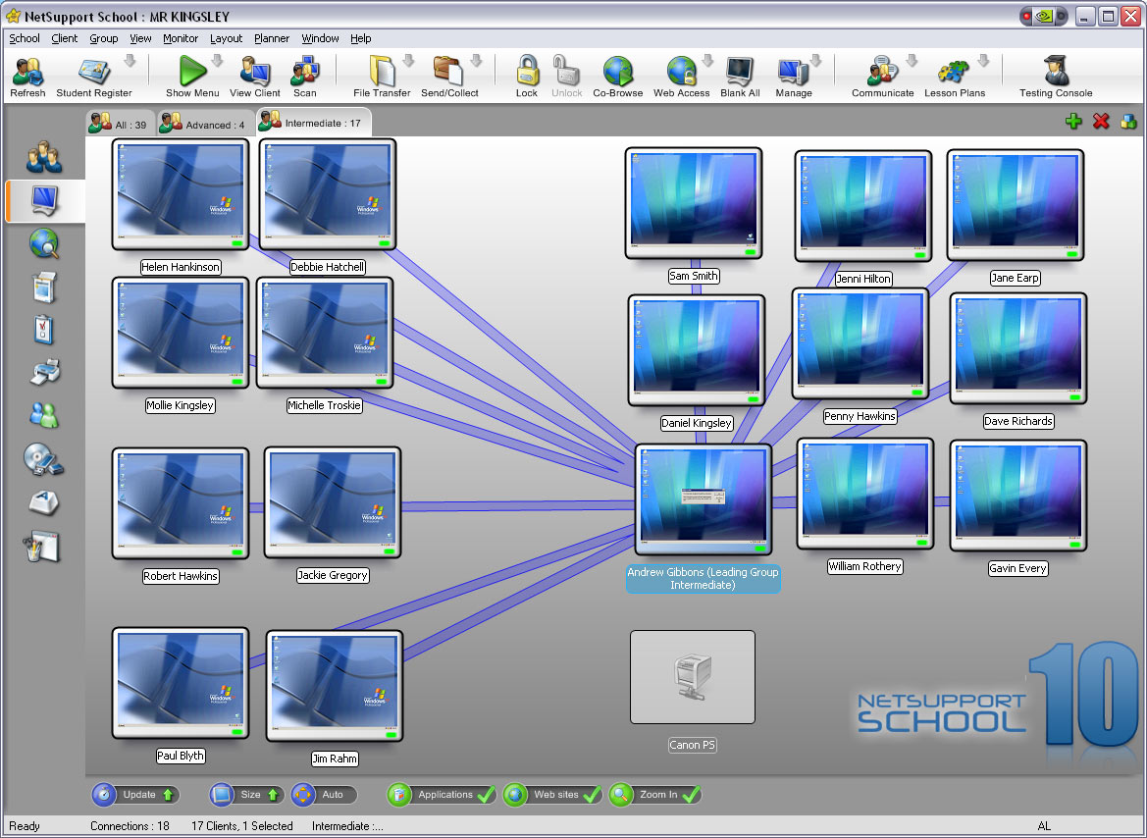Click group properties icon beside red X
This screenshot has width=1147, height=838.
pyautogui.click(x=1128, y=122)
